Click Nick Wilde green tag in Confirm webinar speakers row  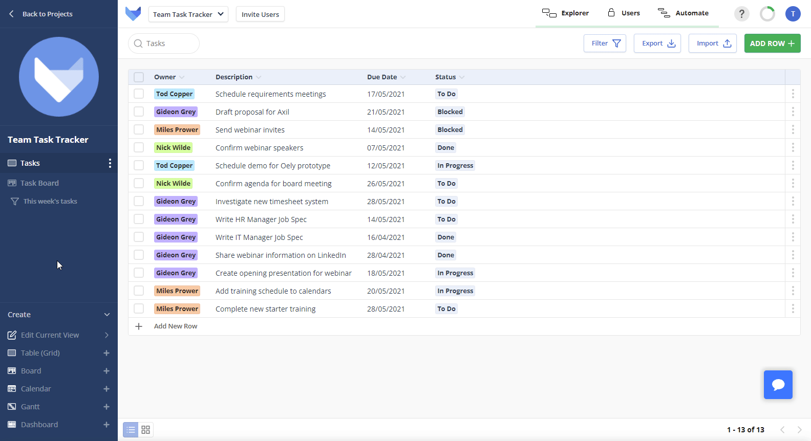coord(174,148)
